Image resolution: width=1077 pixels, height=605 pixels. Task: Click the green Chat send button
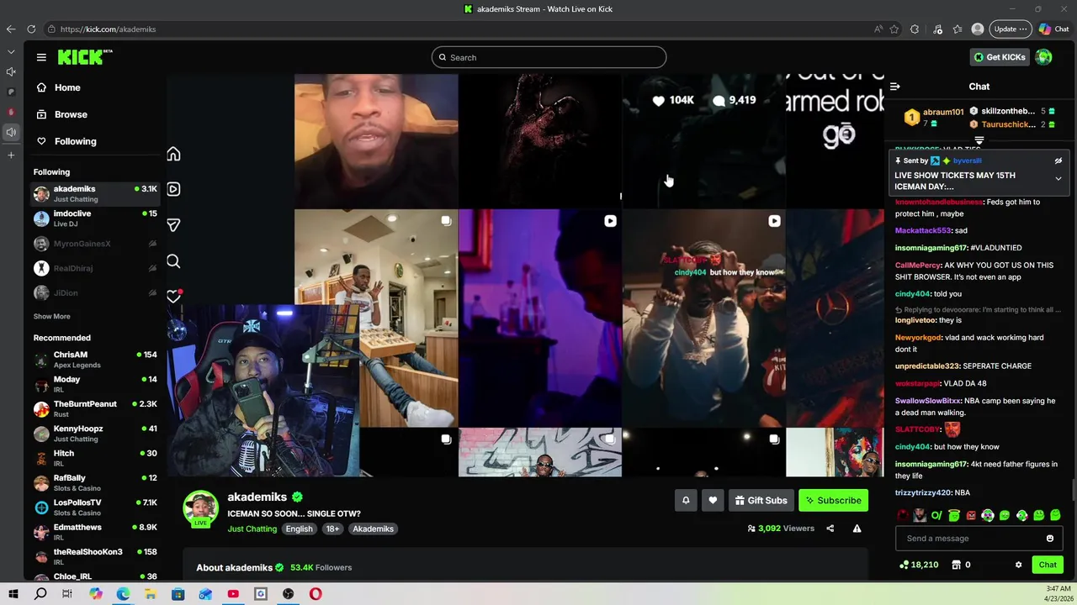coord(1048,565)
